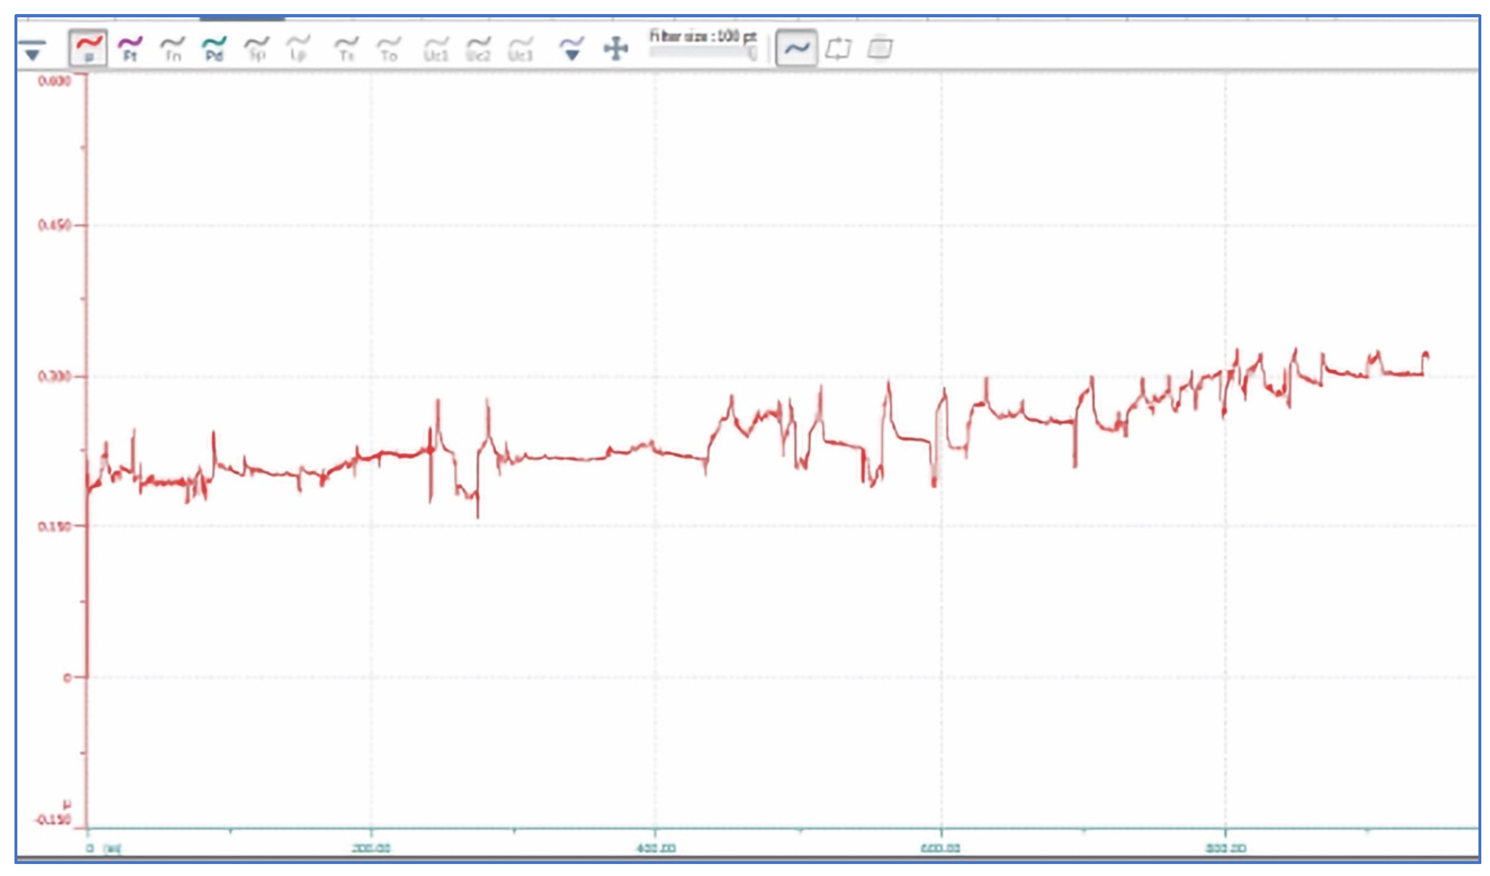Enable the Uc2 curve icon

(x=479, y=48)
